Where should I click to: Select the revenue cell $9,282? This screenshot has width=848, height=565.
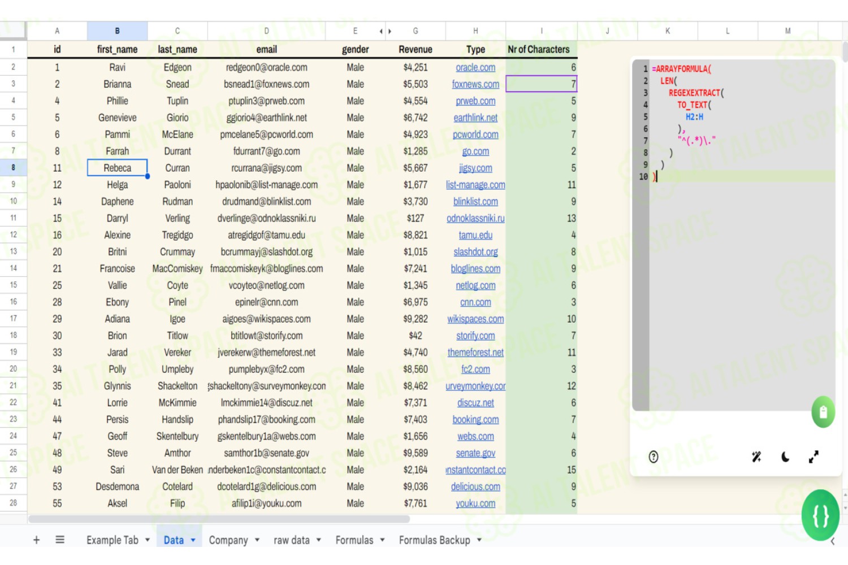(416, 319)
